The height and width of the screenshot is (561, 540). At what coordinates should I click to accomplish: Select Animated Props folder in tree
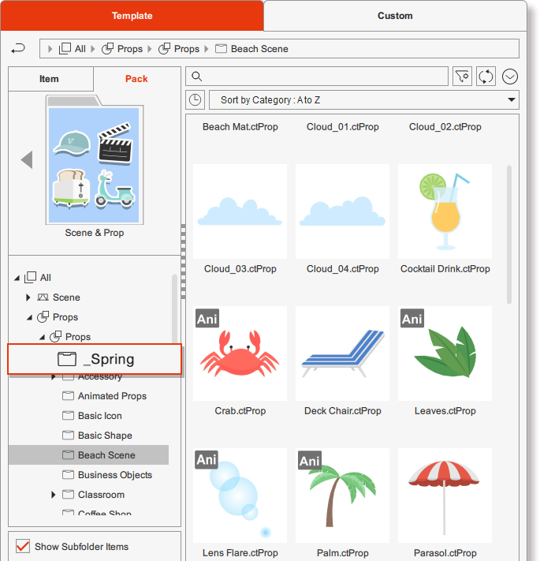coord(111,396)
